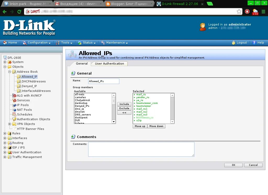Click inside the Name input field
Viewport: 268px width, 195px height.
pyautogui.click(x=103, y=81)
